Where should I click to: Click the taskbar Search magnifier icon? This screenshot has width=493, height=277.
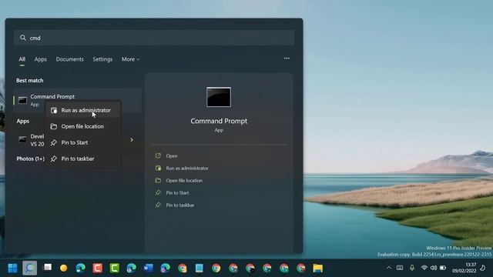(29, 269)
